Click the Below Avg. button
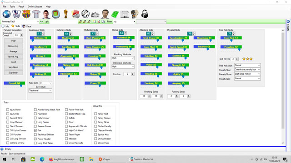291x163 pixels. 13,46
